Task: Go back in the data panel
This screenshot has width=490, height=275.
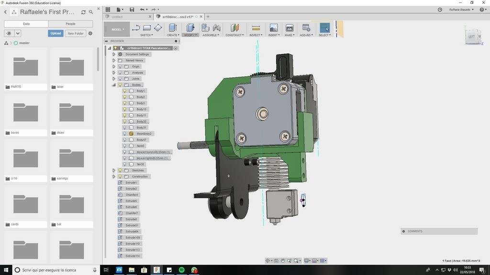Action: point(5,12)
